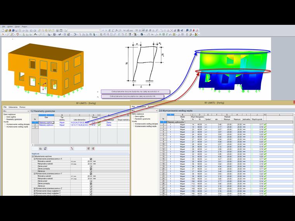Screen dimensions: 295x221
Task: Click the Materiały użytkownika 1 header row in the results table
Action: point(230,122)
